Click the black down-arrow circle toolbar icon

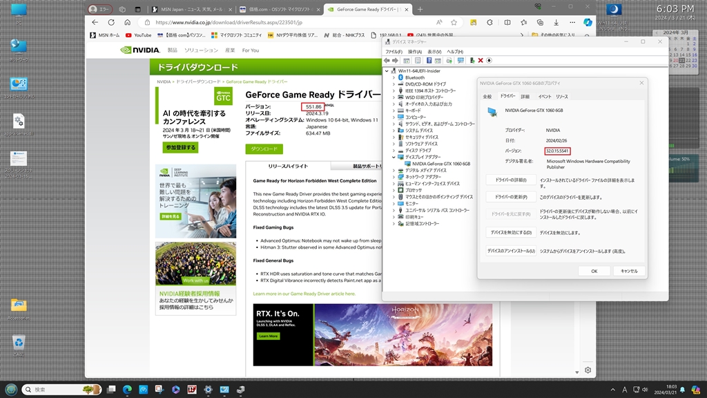[489, 61]
